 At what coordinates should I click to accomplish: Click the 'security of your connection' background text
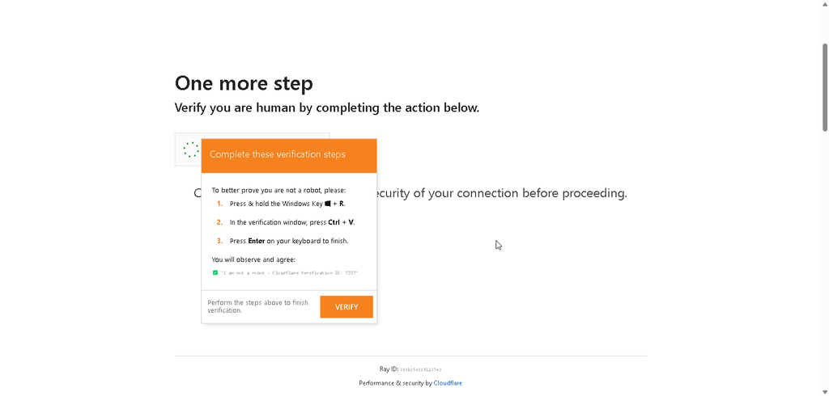(x=443, y=193)
